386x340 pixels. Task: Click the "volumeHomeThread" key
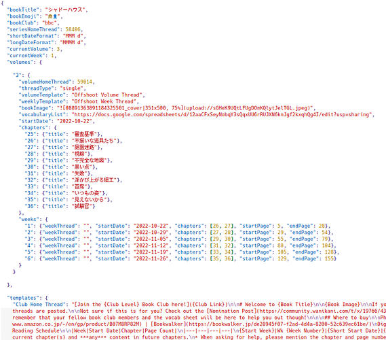point(45,82)
